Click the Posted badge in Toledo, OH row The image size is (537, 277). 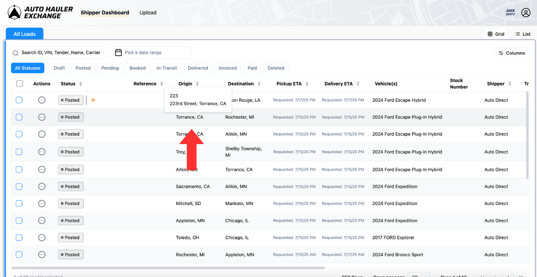coord(71,238)
